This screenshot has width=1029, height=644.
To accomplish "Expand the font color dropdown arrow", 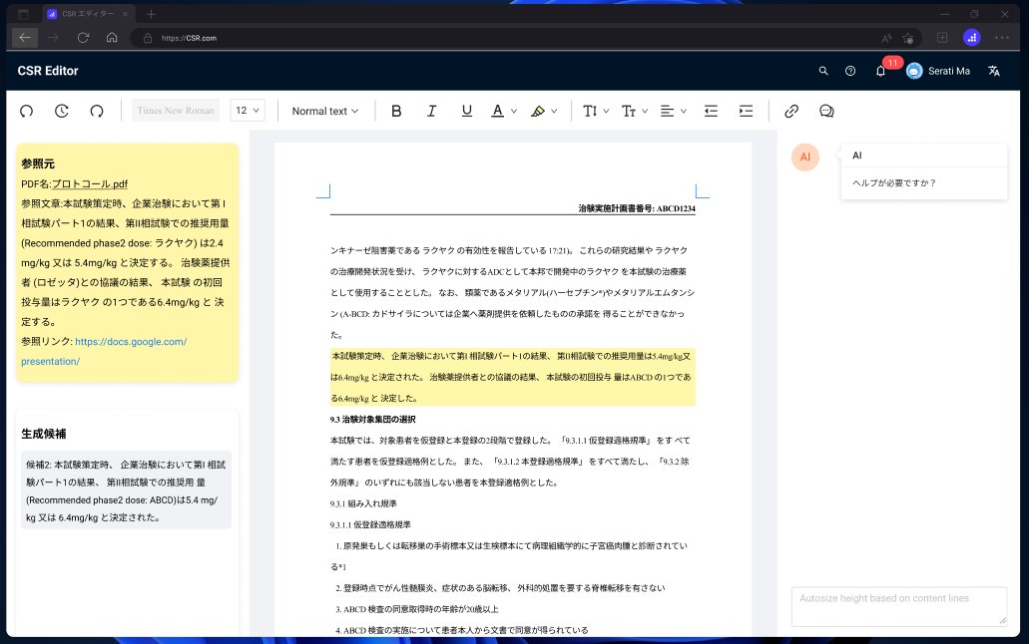I will click(514, 111).
